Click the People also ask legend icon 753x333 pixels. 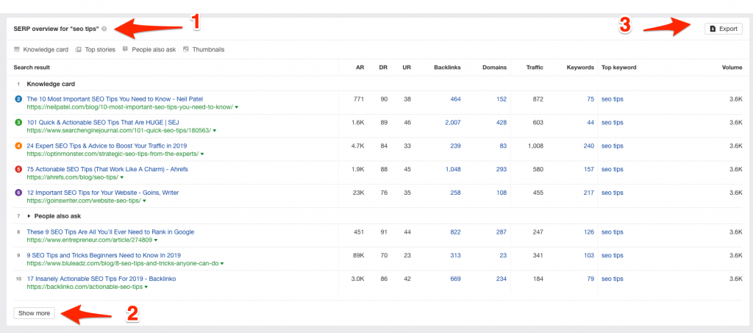tap(125, 49)
